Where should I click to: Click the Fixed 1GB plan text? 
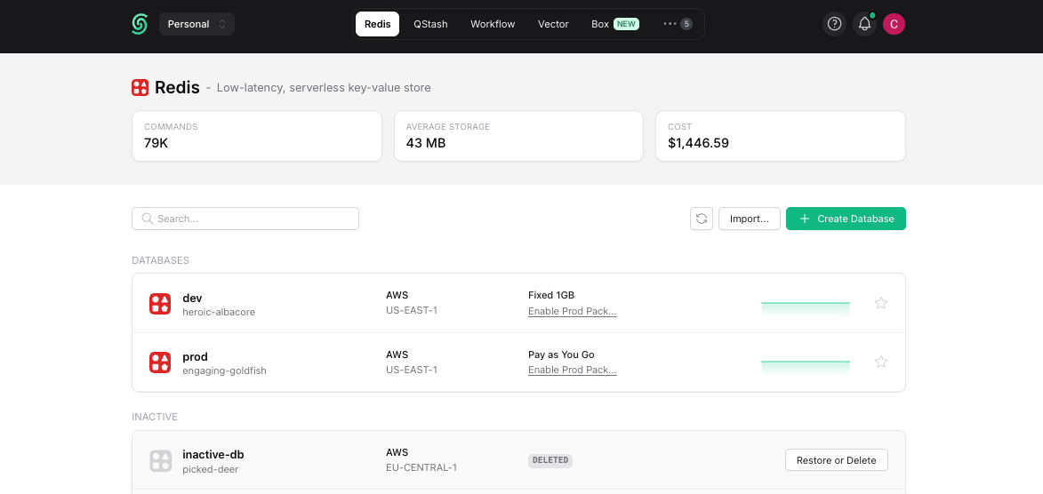[x=550, y=295]
